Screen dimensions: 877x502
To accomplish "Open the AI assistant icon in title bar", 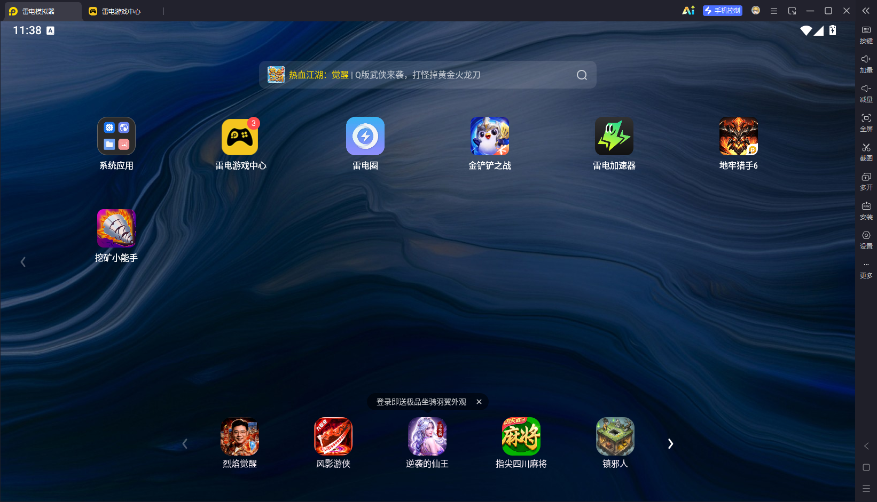I will point(688,11).
